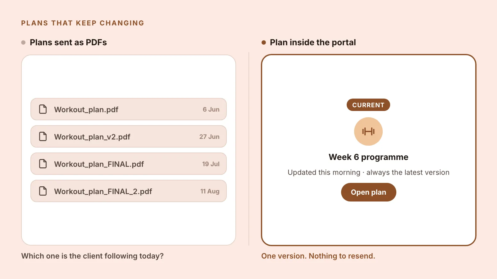Click the One version. Nothing to resend. text
The image size is (497, 279).
pos(318,256)
